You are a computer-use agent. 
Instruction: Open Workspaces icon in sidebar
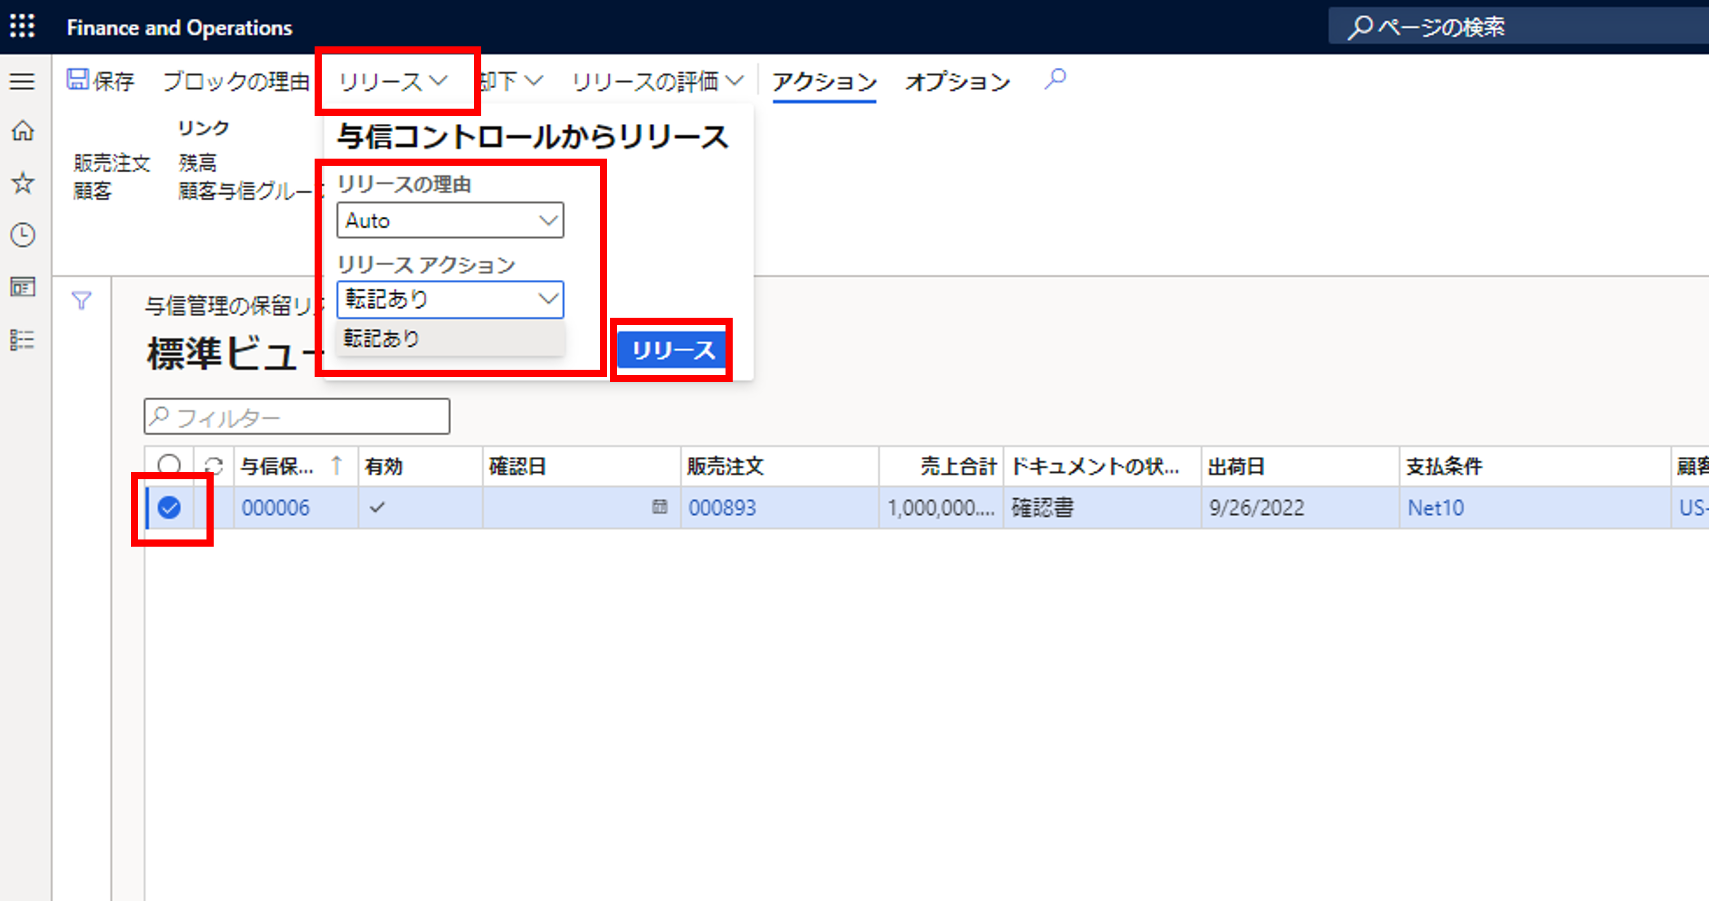(x=22, y=287)
